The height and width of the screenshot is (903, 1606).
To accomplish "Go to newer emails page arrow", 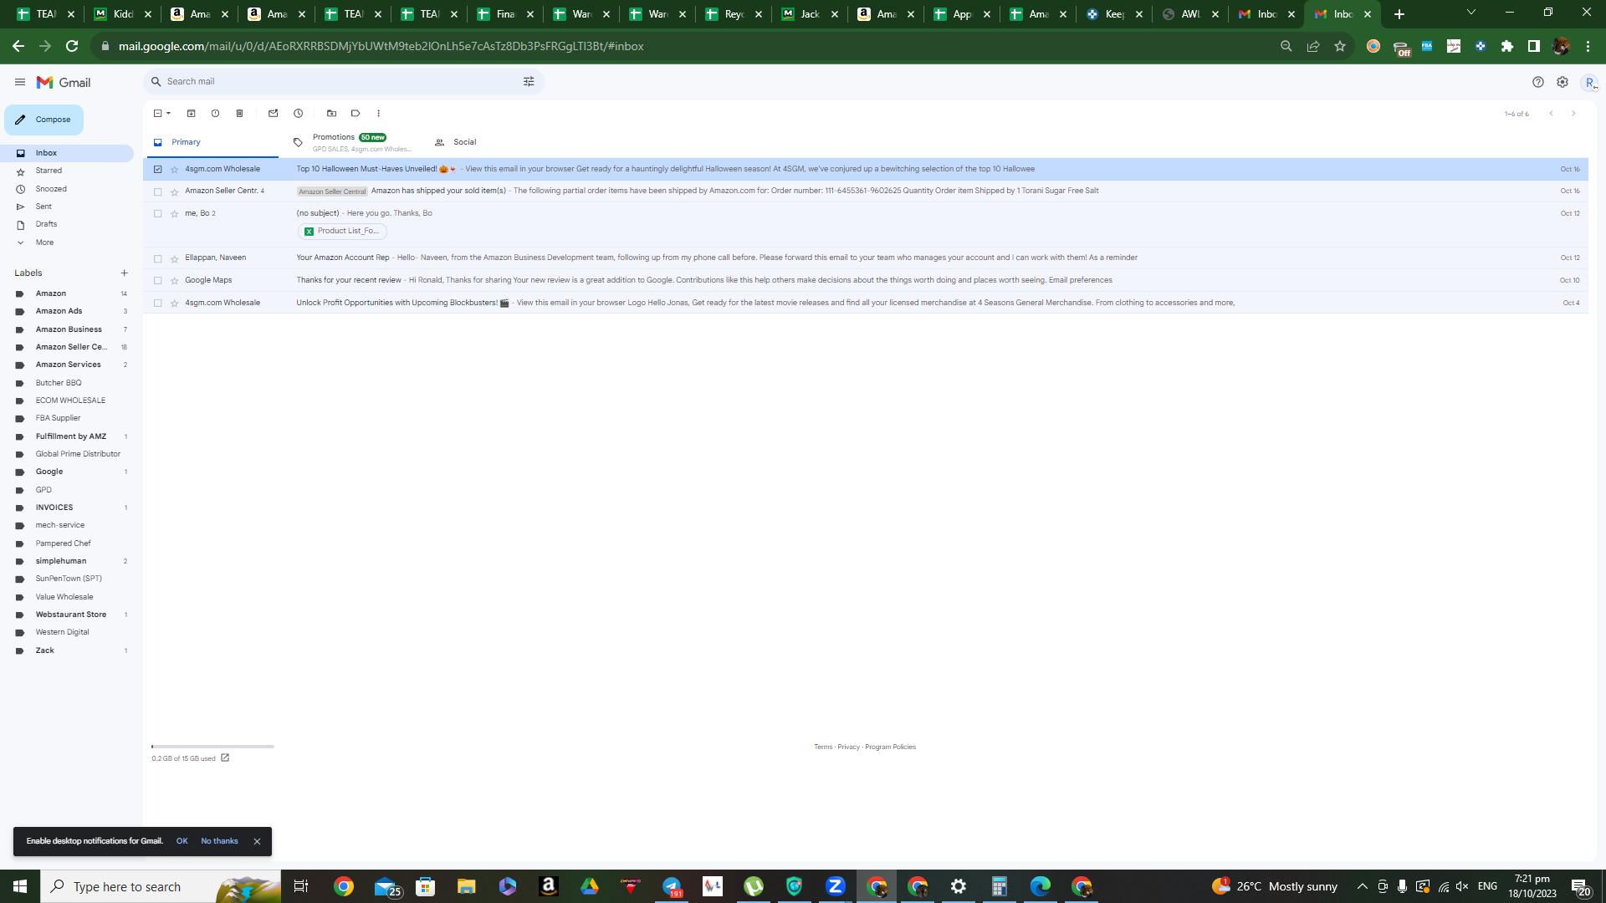I will (x=1551, y=114).
